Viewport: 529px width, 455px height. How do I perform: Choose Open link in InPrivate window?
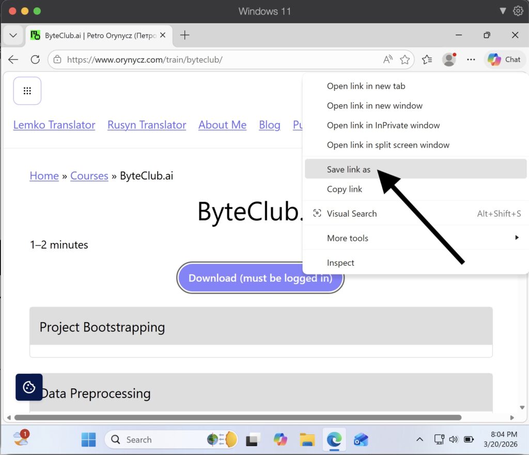tap(383, 125)
